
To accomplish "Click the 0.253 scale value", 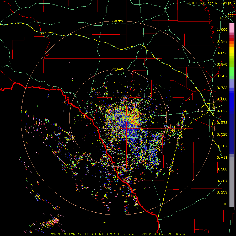I will [222, 192].
